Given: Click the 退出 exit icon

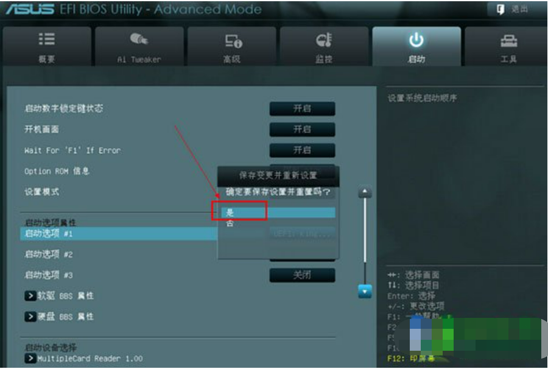Looking at the screenshot, I should pyautogui.click(x=501, y=9).
